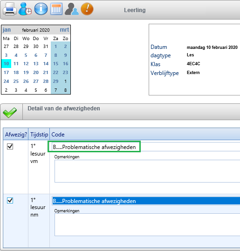Click the two persons icon
Viewport: 240px width, 251px height.
72,9
